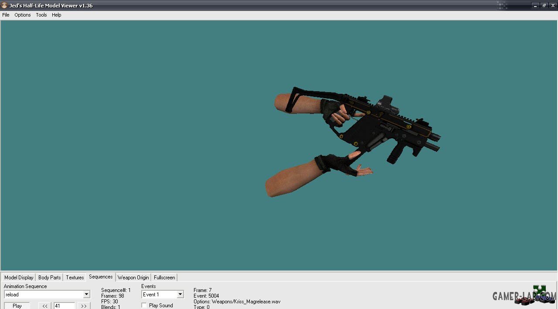Click 'Frame: 7' event info text
The width and height of the screenshot is (558, 309).
click(203, 290)
